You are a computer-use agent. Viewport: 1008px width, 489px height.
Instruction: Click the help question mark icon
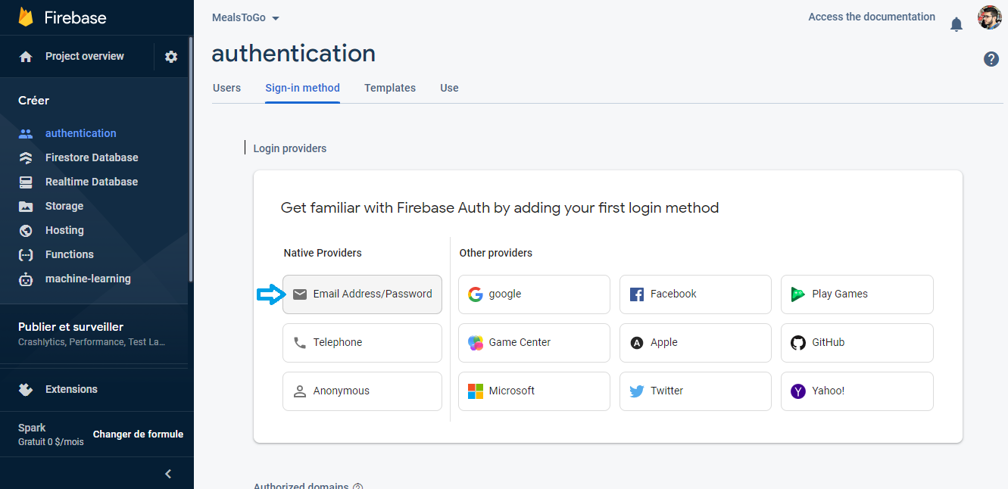991,59
